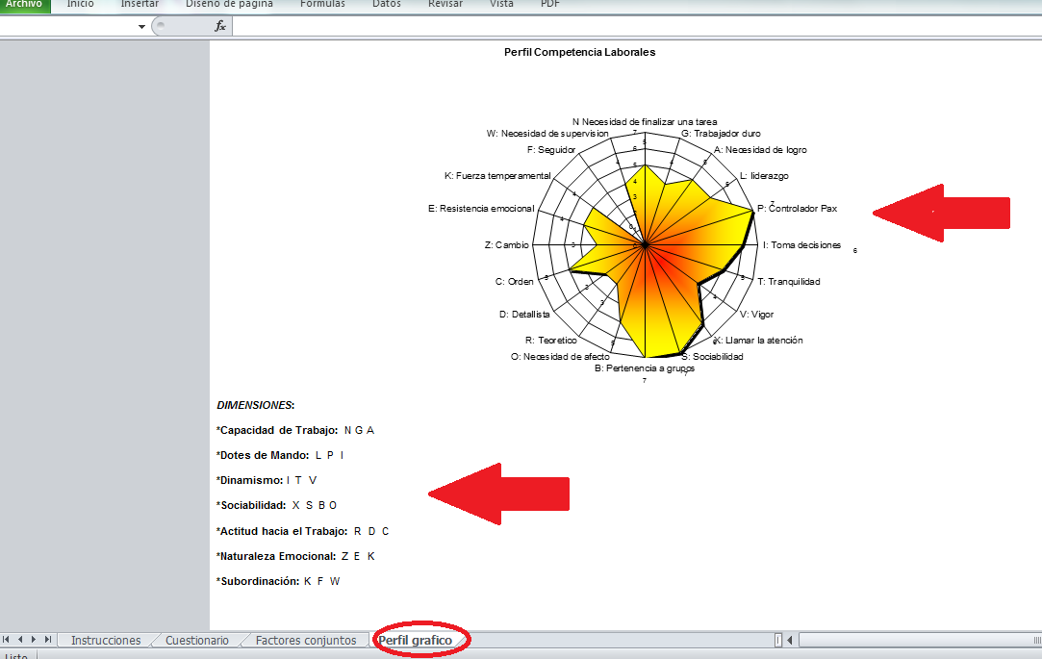Go to next sheet with navigation arrow
Screen dimensions: 1042x659
[x=35, y=640]
